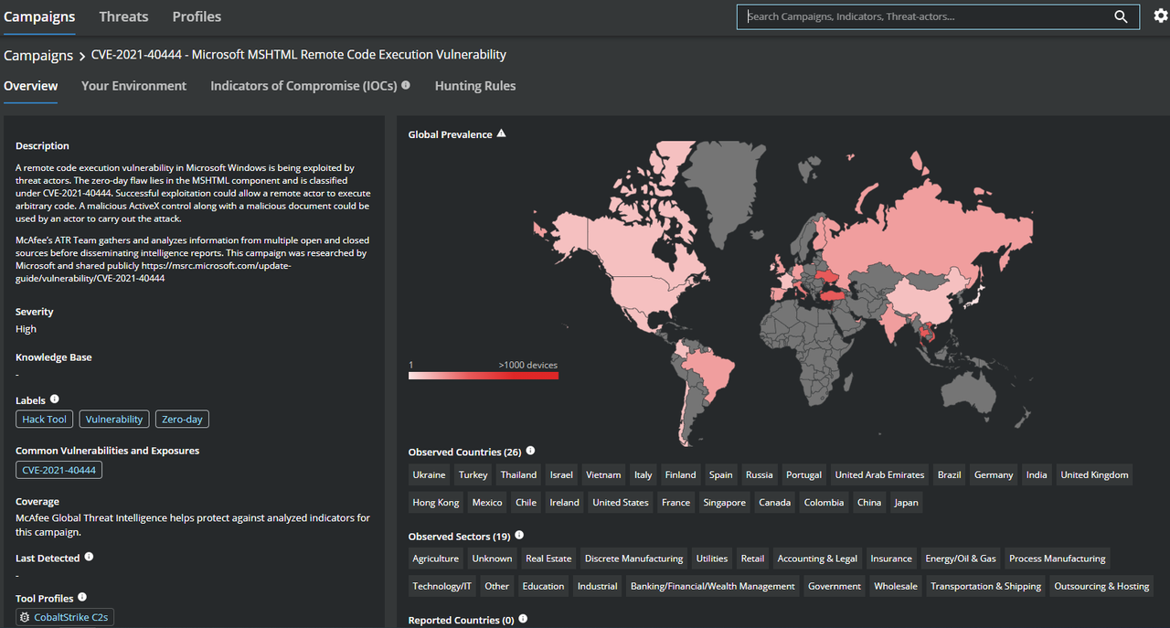Click the info icon beside Labels

point(55,399)
